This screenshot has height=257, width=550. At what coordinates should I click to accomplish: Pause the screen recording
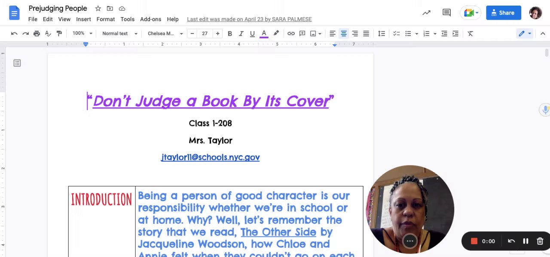526,241
